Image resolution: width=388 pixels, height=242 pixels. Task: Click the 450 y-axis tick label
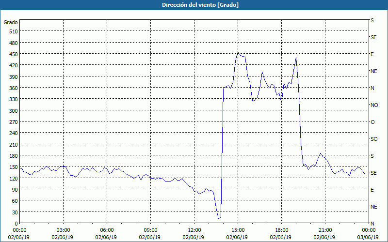click(x=14, y=54)
